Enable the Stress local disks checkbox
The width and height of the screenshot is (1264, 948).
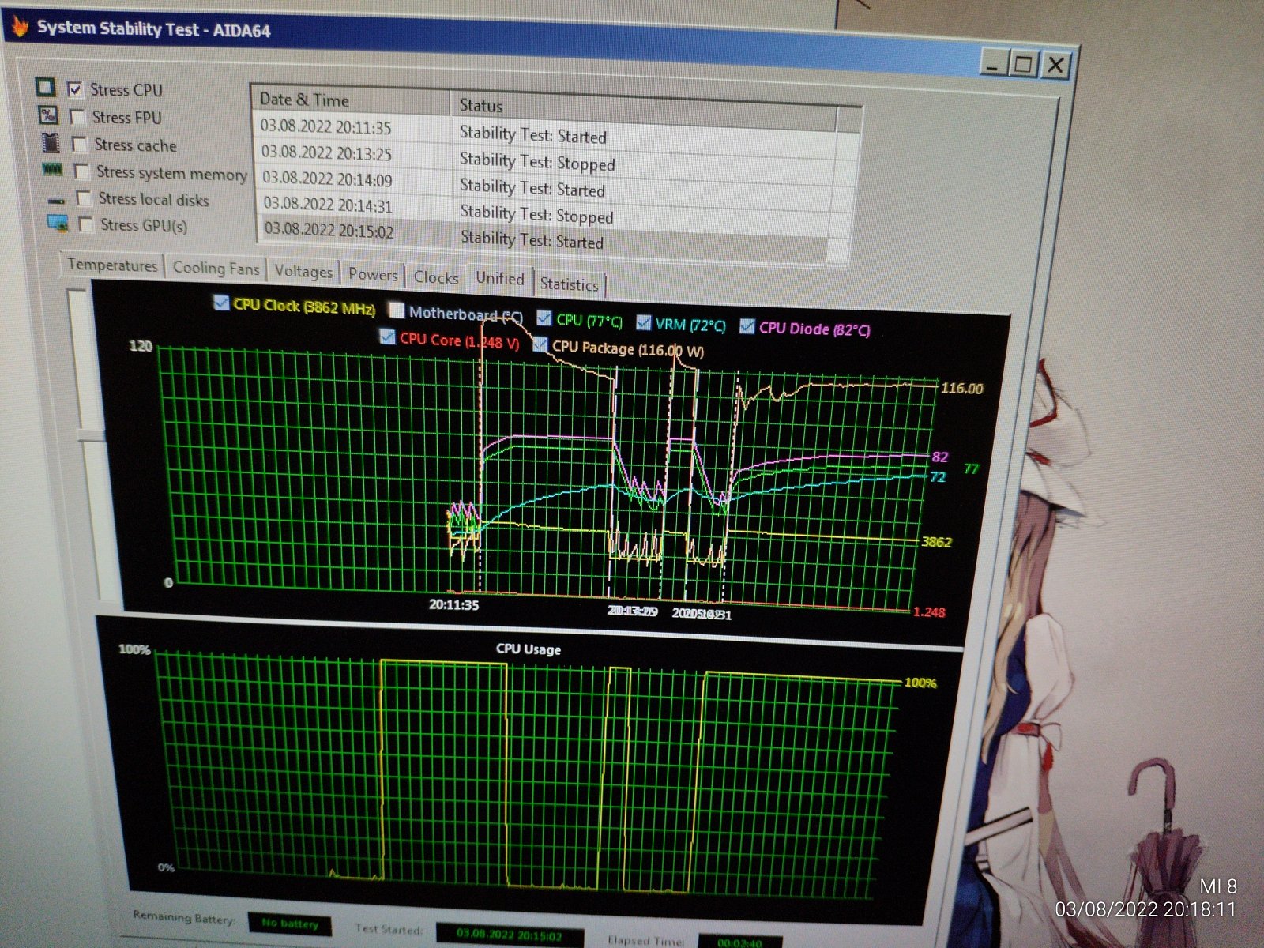pos(84,198)
